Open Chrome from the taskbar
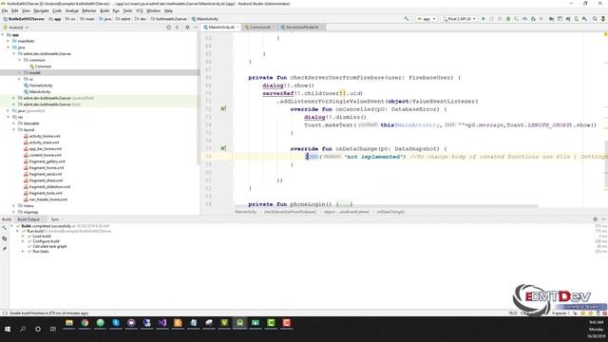The height and width of the screenshot is (342, 608). coord(85,323)
